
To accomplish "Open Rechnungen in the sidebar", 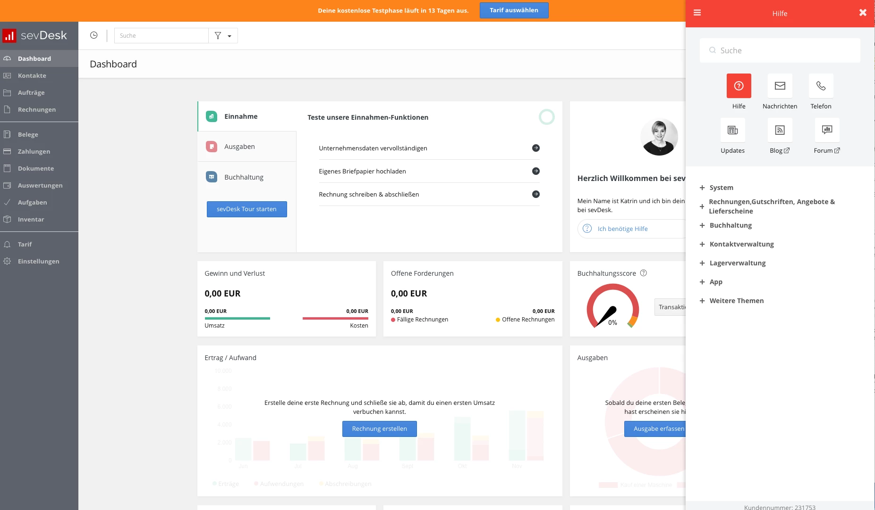I will coord(39,109).
